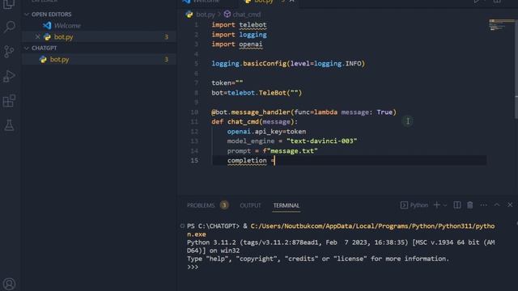
Task: Click the Python icon beside bot.py under CHATGPT
Action: coord(43,59)
